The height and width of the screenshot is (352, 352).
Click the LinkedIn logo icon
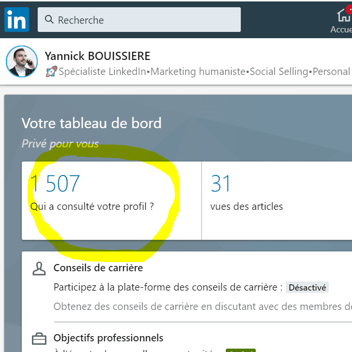click(x=16, y=19)
